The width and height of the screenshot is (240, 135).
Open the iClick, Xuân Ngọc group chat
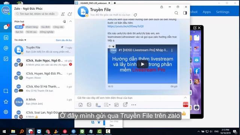pyautogui.click(x=43, y=63)
